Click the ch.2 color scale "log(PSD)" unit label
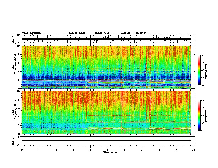The height and width of the screenshot is (168, 218). [x=206, y=117]
